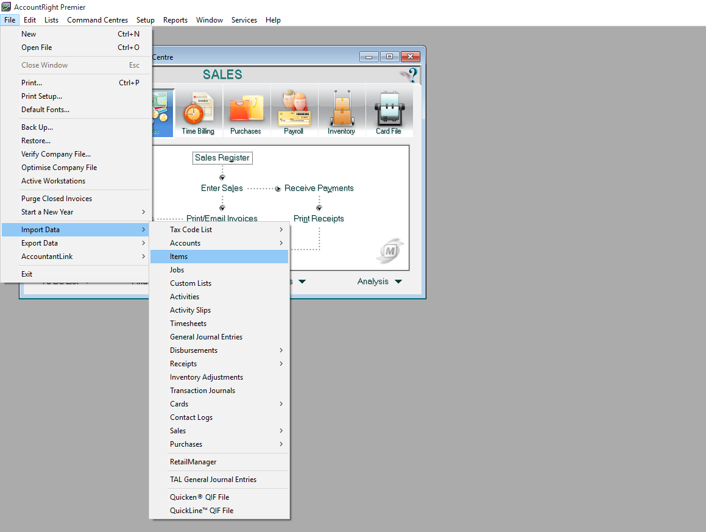Choose Back Up... menu entry
706x532 pixels.
click(76, 127)
